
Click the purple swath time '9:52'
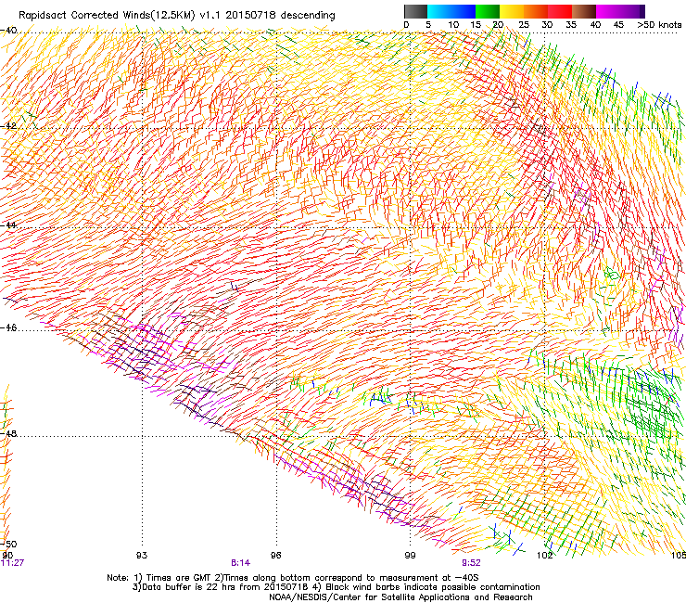(471, 563)
